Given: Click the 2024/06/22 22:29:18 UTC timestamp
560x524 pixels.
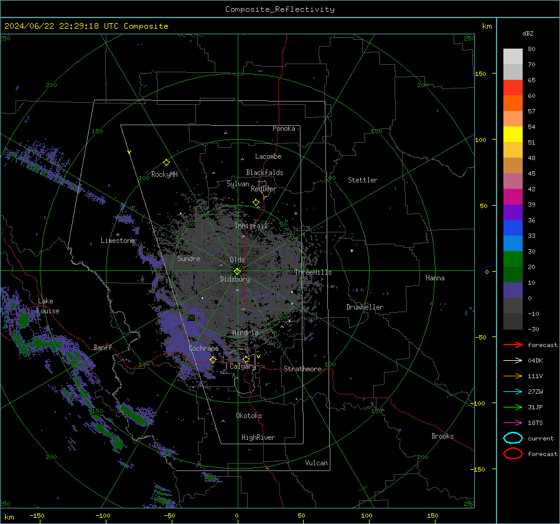Looking at the screenshot, I should [x=61, y=26].
